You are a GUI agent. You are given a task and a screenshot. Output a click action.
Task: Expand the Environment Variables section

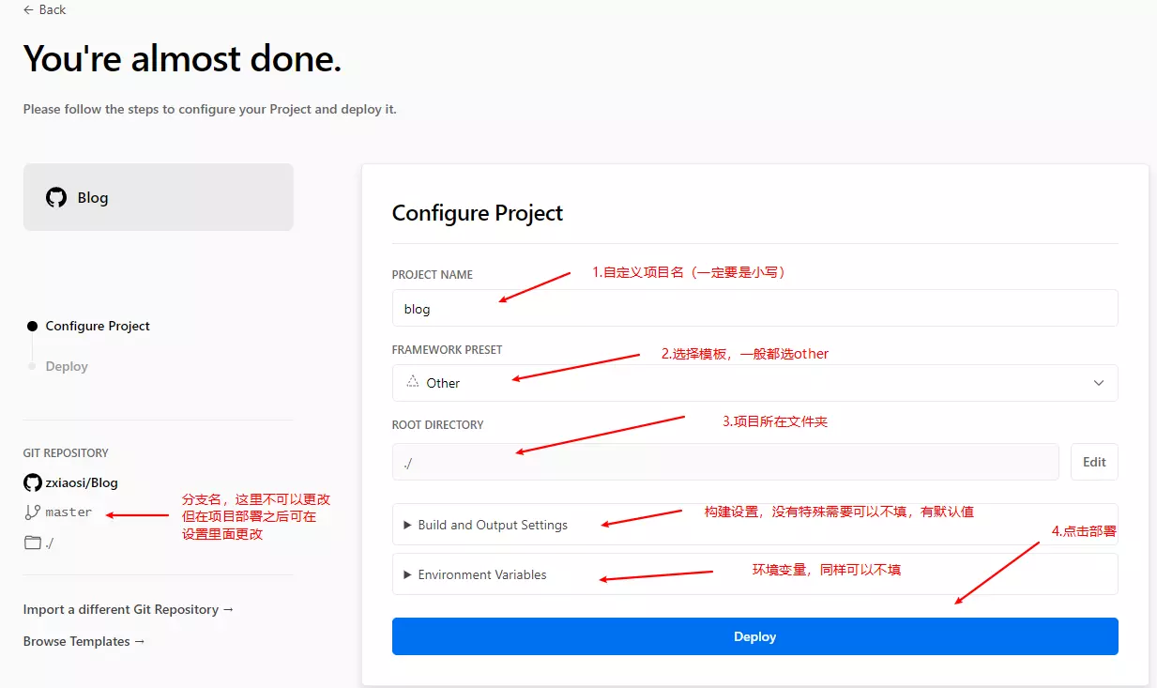[x=481, y=574]
